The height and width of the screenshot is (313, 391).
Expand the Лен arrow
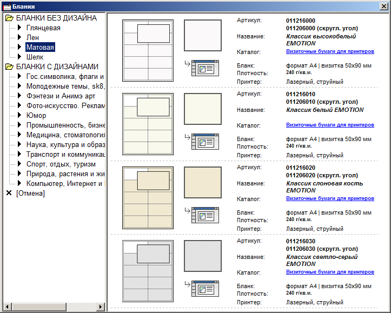click(x=19, y=37)
